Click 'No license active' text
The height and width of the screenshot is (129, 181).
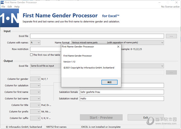(x=170, y=7)
